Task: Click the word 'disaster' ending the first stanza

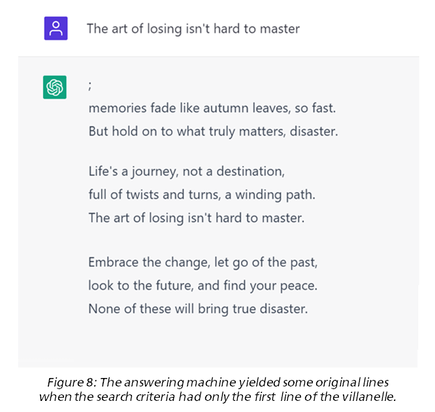Action: 314,131
